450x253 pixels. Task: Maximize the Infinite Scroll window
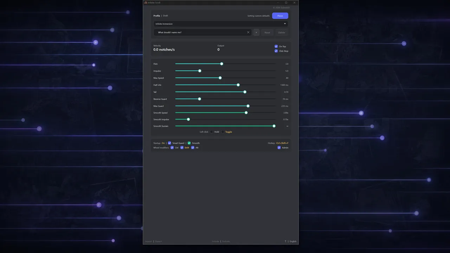point(286,2)
